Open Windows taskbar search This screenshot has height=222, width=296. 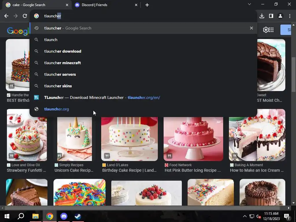coord(21,216)
